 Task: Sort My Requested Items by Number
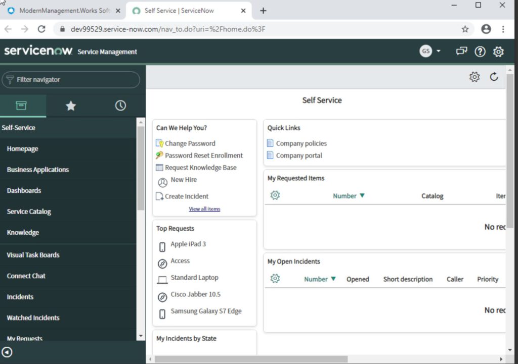pyautogui.click(x=344, y=196)
